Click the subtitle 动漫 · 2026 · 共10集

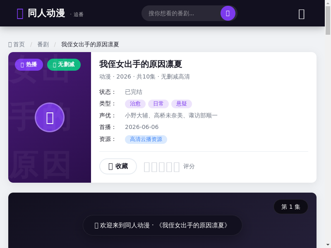pyautogui.click(x=144, y=76)
